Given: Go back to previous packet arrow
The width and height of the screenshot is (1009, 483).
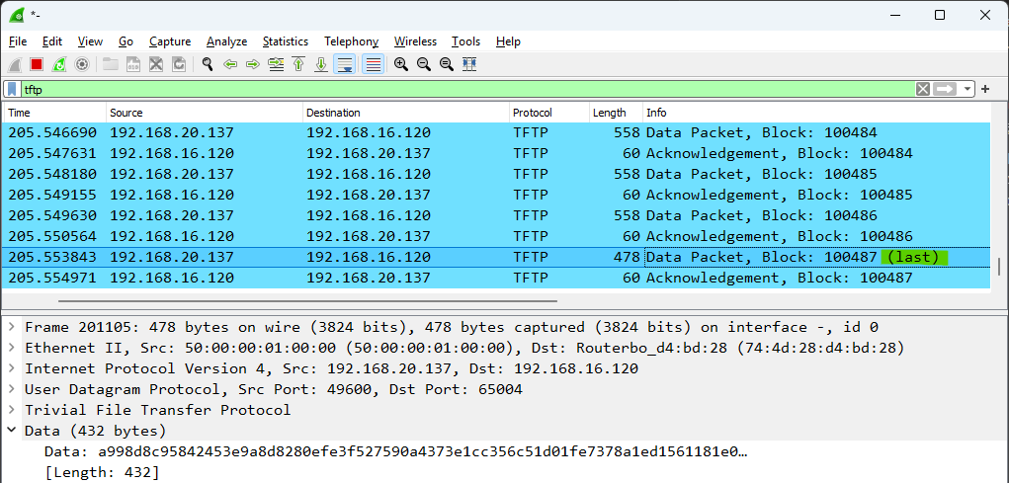Looking at the screenshot, I should (230, 64).
